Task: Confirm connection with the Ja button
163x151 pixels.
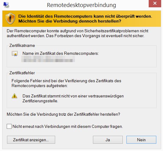Action: 108,140
